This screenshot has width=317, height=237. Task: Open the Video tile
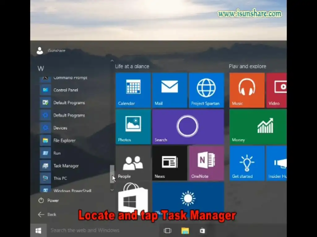coord(276,90)
